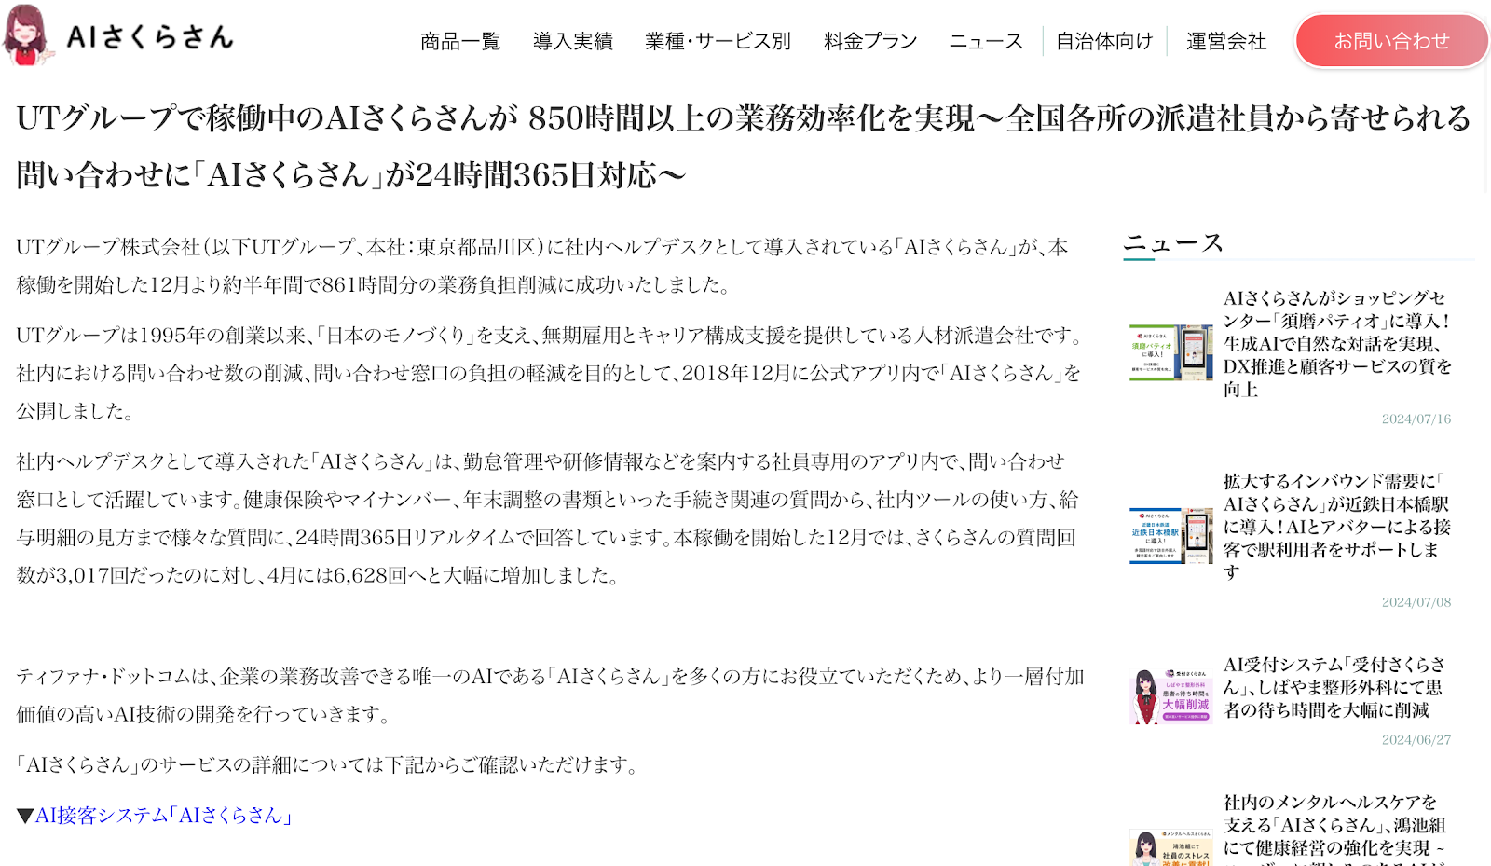Open the しばやま整形外科 wait-time news article

1336,688
